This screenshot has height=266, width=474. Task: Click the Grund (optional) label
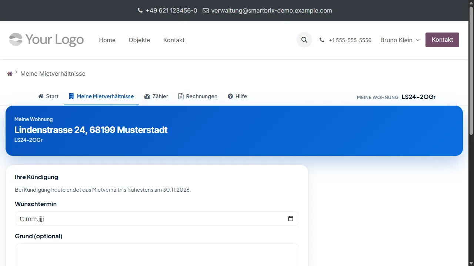point(39,236)
